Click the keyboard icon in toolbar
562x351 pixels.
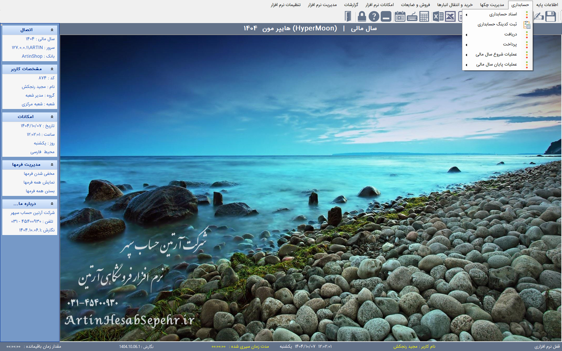pos(412,16)
